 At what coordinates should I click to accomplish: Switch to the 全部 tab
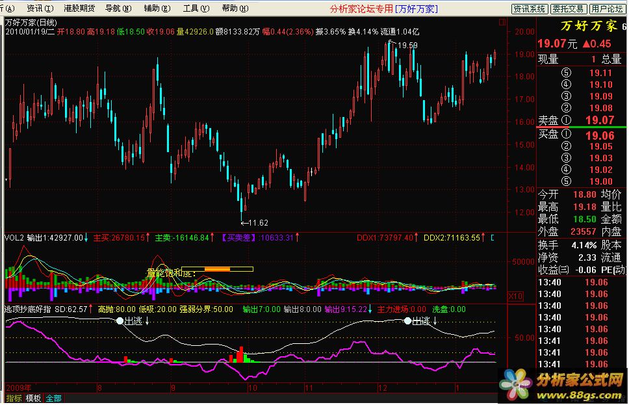53,398
